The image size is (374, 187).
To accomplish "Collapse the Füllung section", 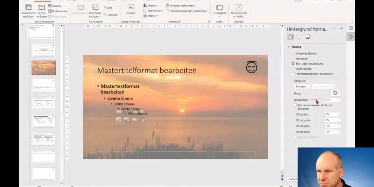I will pyautogui.click(x=289, y=47).
